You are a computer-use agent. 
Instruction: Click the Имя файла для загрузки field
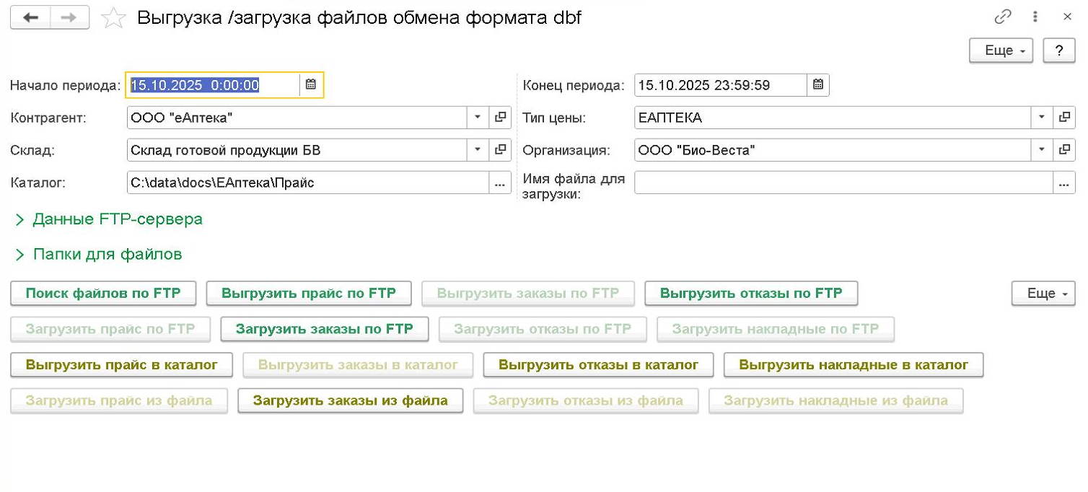click(843, 183)
